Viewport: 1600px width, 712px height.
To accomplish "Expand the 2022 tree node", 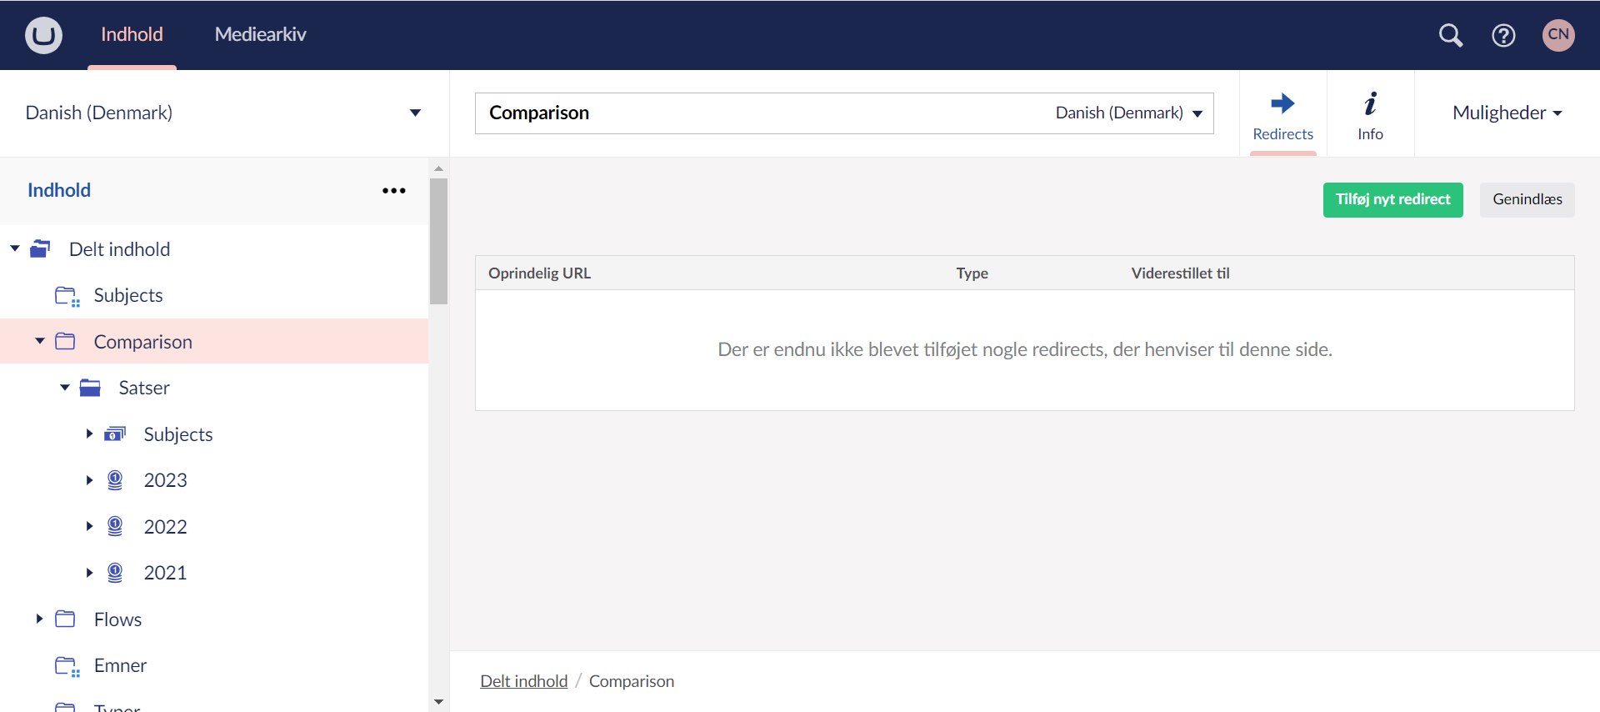I will (89, 526).
